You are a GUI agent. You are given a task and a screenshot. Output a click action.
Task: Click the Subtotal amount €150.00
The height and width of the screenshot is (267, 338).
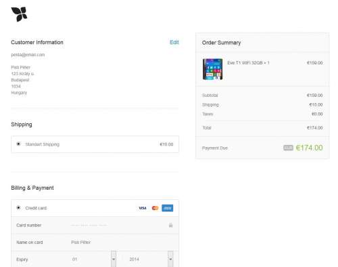pos(314,95)
